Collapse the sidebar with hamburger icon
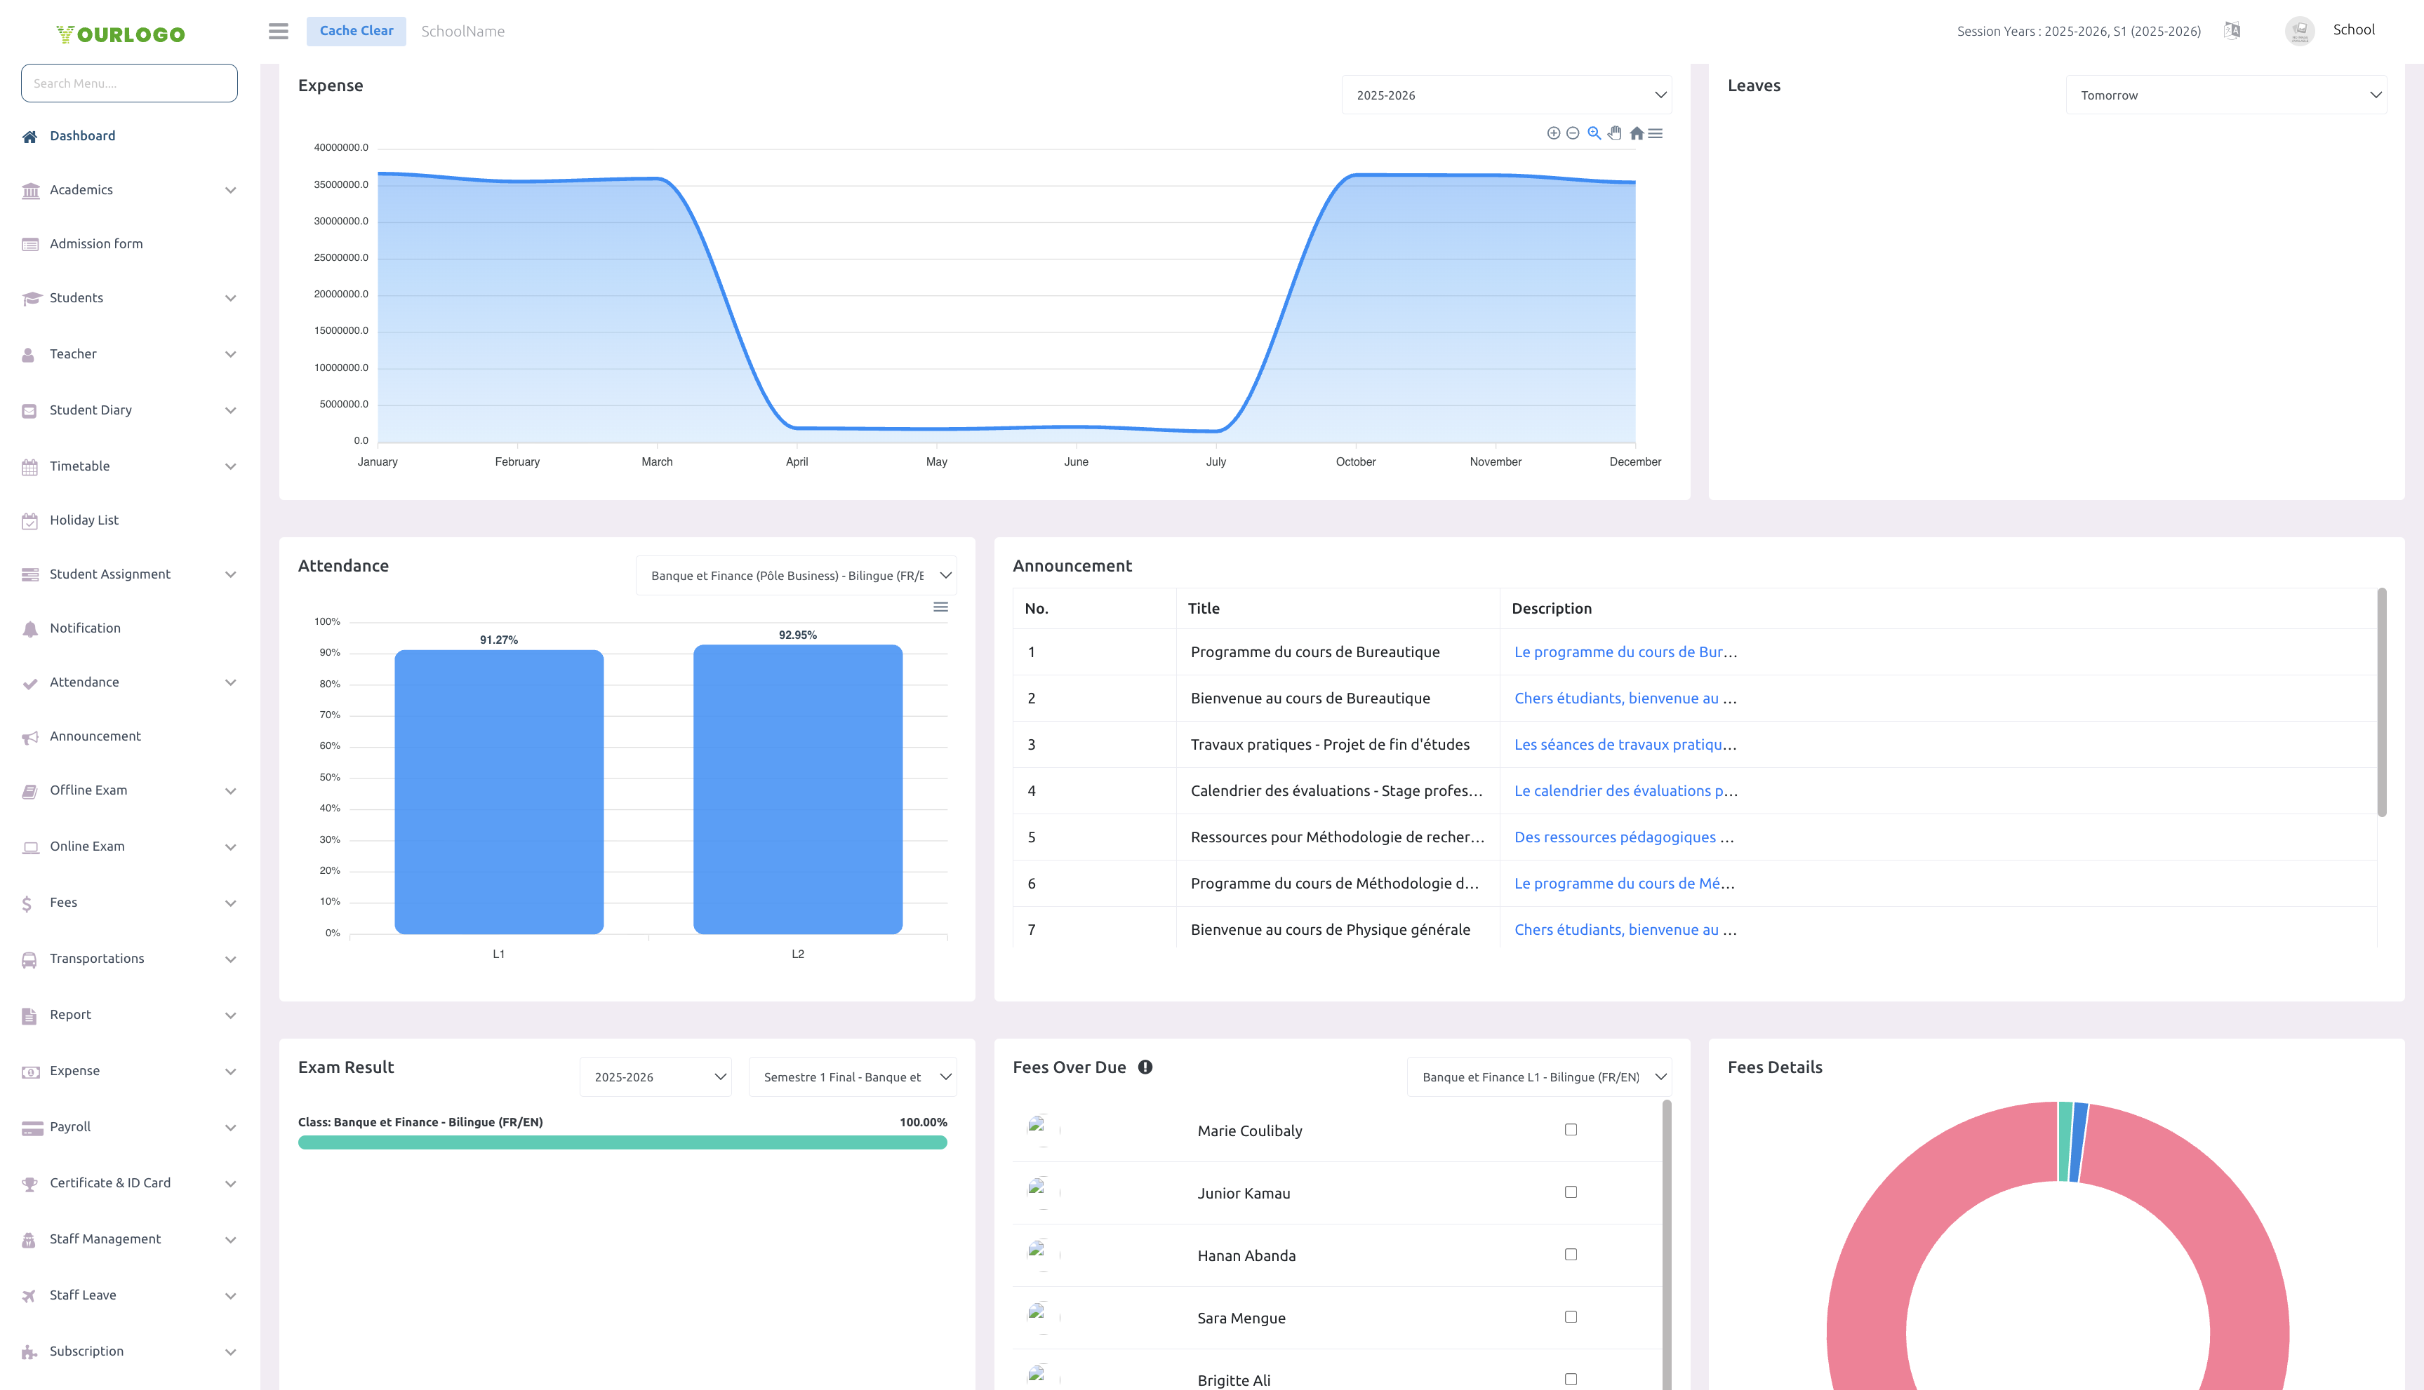This screenshot has height=1390, width=2424. tap(278, 31)
